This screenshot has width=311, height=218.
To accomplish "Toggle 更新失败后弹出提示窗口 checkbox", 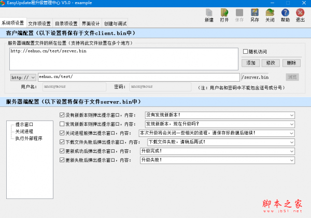I will (62, 160).
